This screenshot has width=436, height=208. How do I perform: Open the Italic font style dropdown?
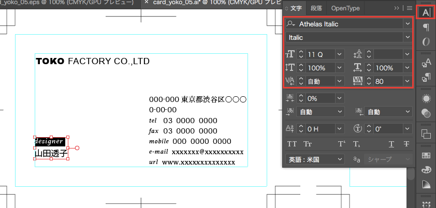pos(407,37)
